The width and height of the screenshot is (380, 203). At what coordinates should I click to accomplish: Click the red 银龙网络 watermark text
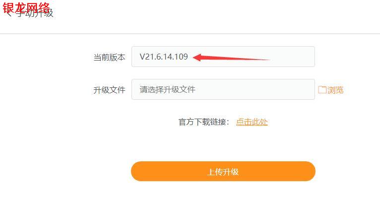(x=26, y=7)
